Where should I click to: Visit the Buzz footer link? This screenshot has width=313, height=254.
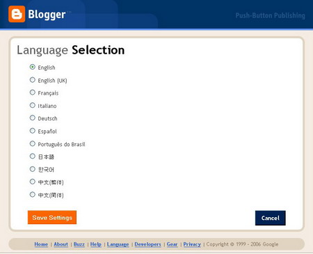click(x=79, y=244)
